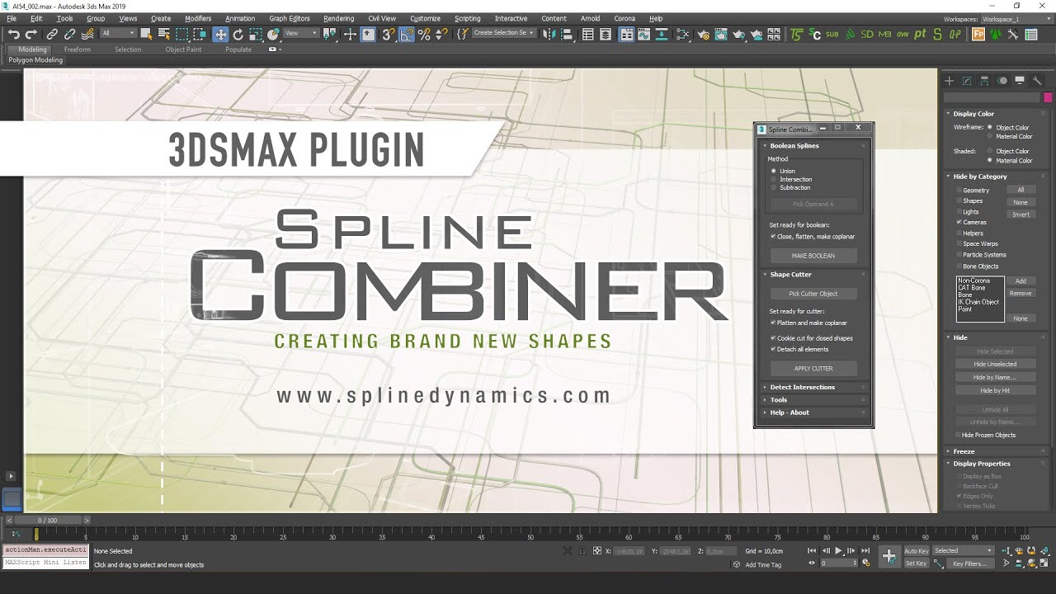Activate Select and Scale tool
Image resolution: width=1056 pixels, height=594 pixels.
point(255,35)
